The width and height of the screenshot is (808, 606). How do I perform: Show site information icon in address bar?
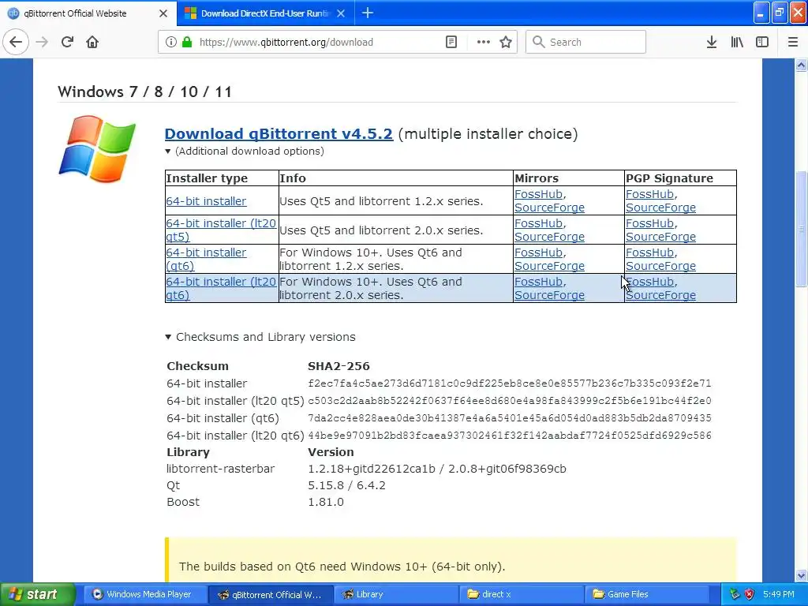tap(171, 43)
